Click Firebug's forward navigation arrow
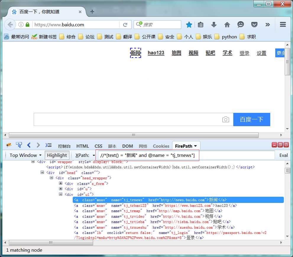 pyautogui.click(x=38, y=145)
